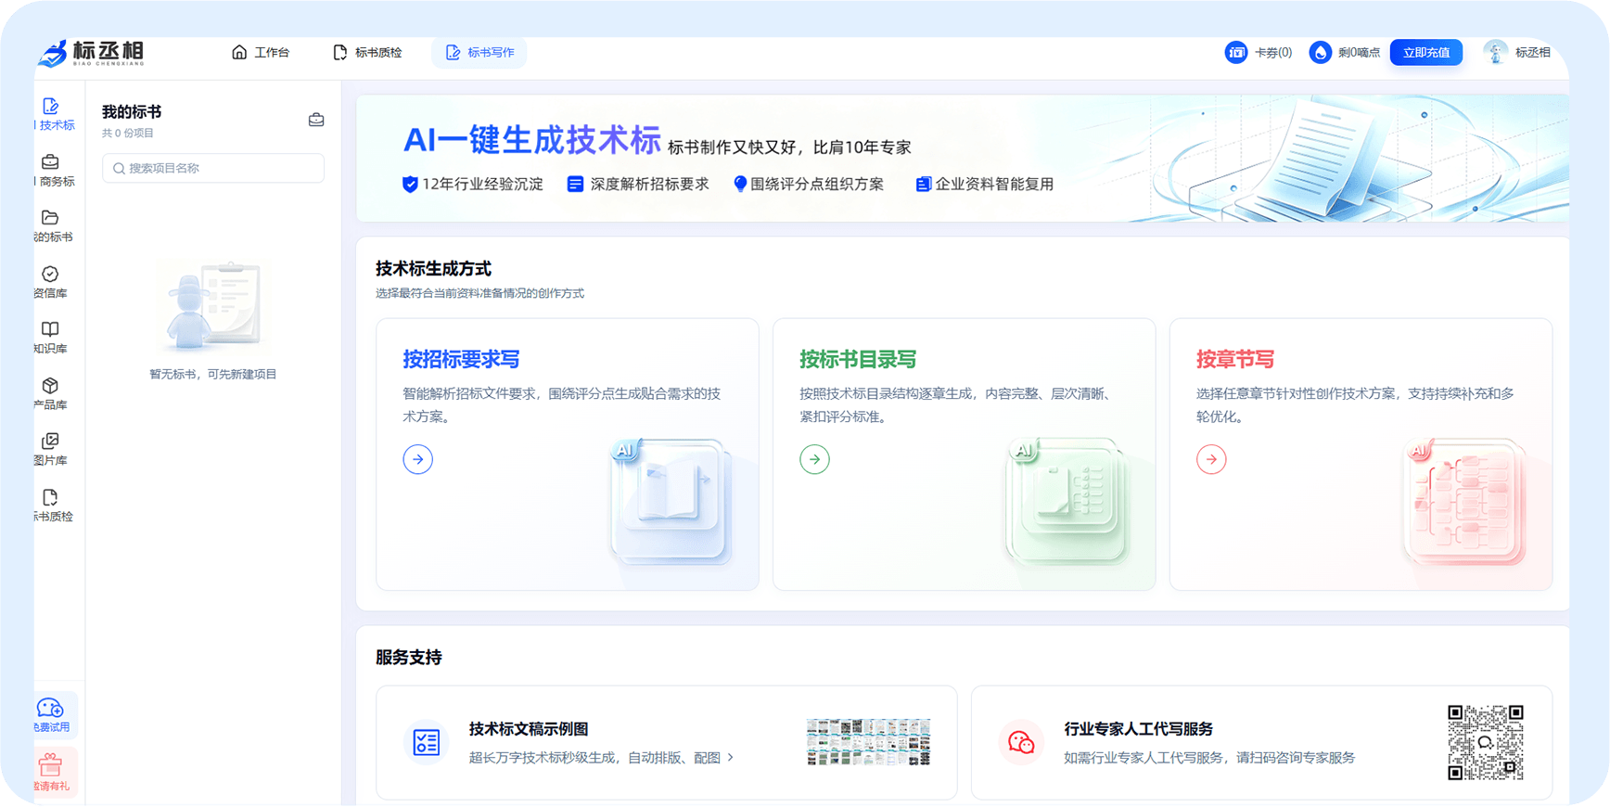Click the expert service QR code

(x=1486, y=742)
